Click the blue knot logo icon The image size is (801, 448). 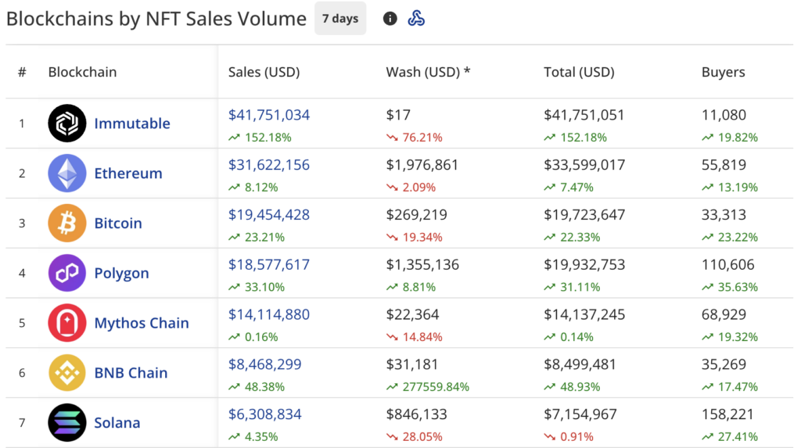(416, 19)
